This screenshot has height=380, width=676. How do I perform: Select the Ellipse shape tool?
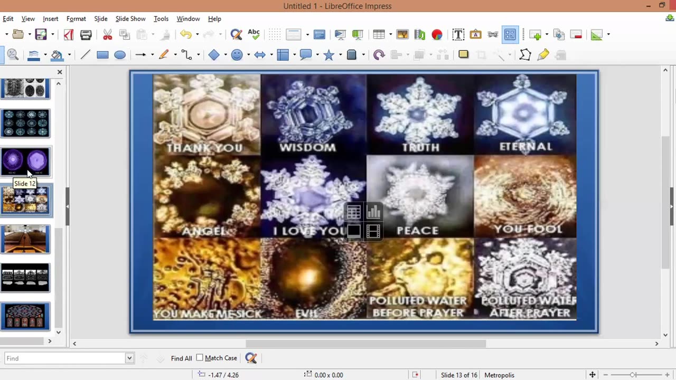pos(120,55)
